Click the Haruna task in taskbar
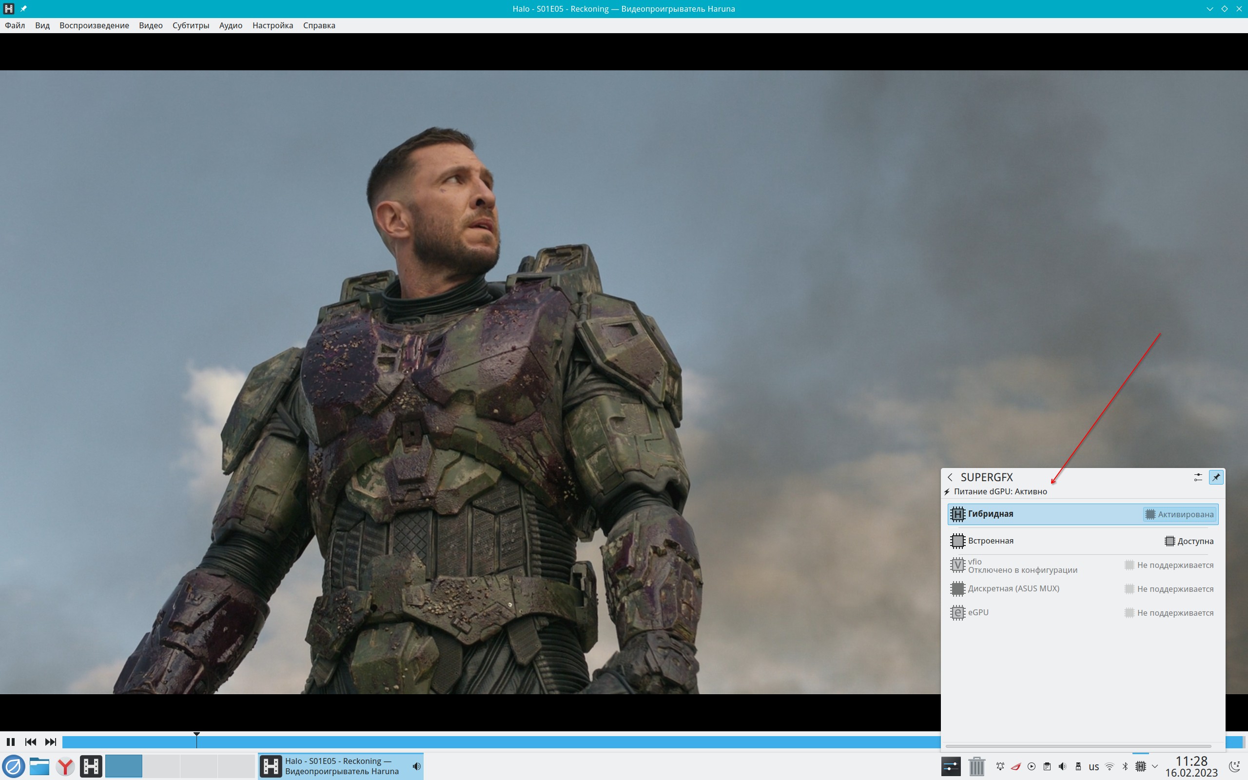Viewport: 1248px width, 780px height. pyautogui.click(x=340, y=766)
